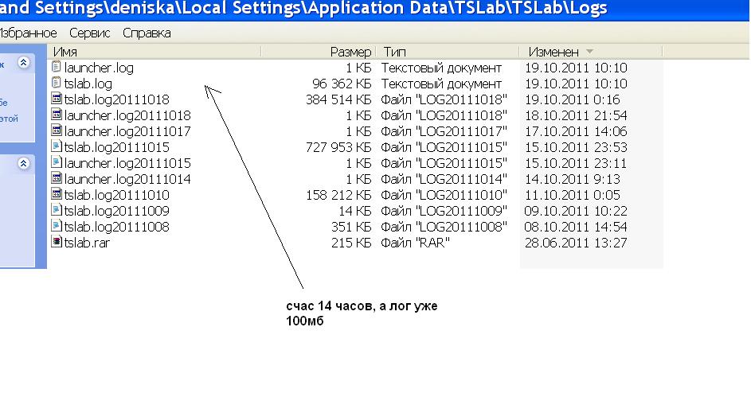Open the Избранное menu

pyautogui.click(x=29, y=33)
